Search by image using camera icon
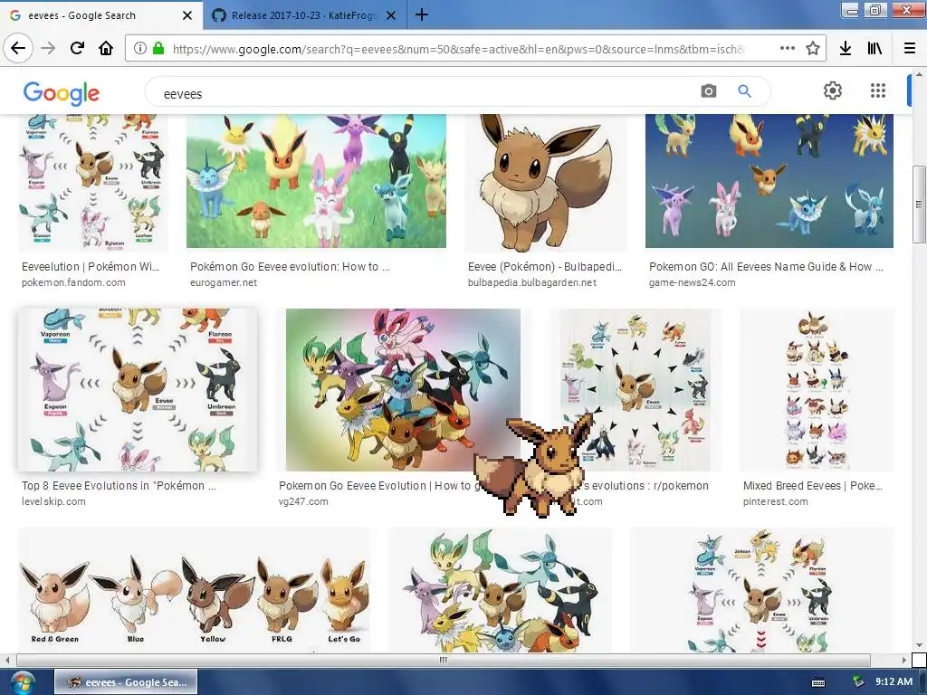The image size is (927, 695). 708,91
